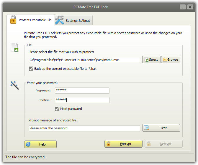
Task: Open the Protect Executable File tab
Action: 35,20
